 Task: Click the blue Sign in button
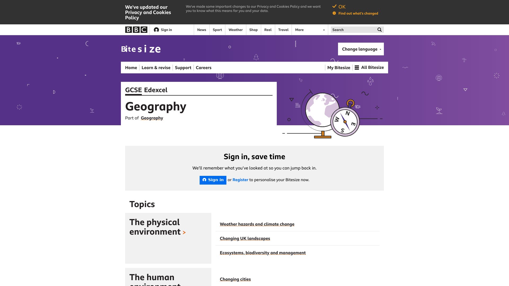tap(213, 180)
